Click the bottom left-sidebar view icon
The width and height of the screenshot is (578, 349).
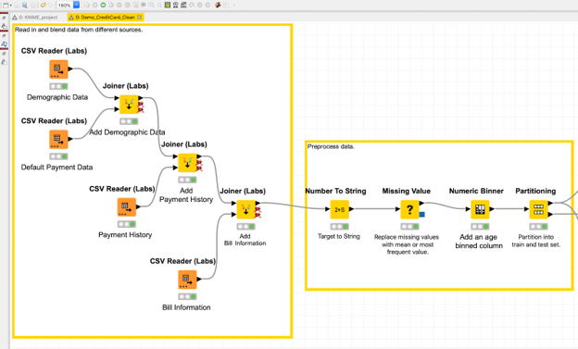coord(4,62)
